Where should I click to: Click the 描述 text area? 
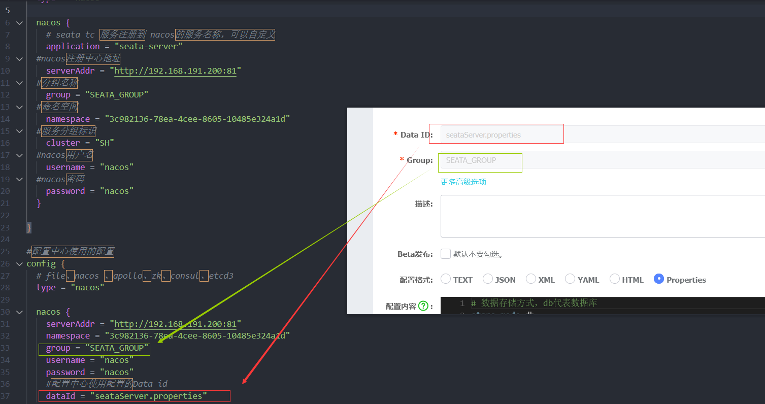[603, 216]
